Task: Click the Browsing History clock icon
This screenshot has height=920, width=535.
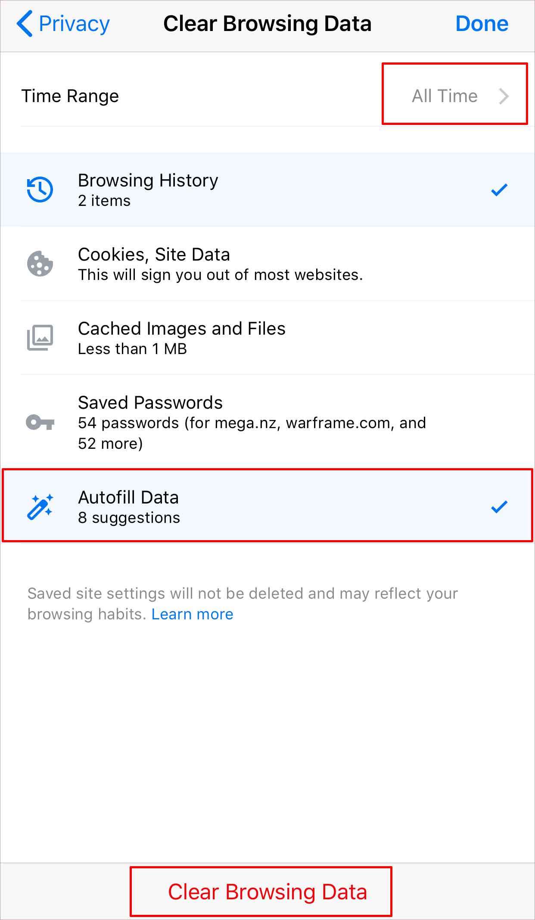Action: click(x=39, y=189)
